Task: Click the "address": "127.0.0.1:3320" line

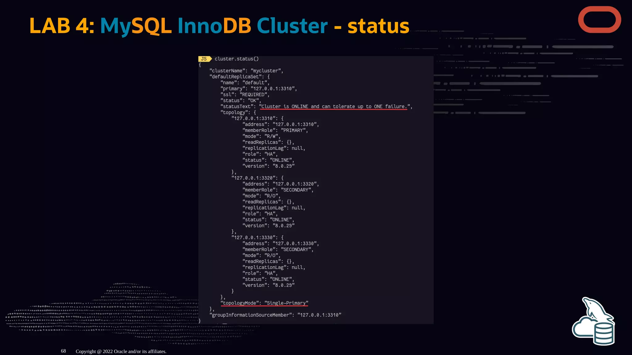Action: tap(281, 184)
